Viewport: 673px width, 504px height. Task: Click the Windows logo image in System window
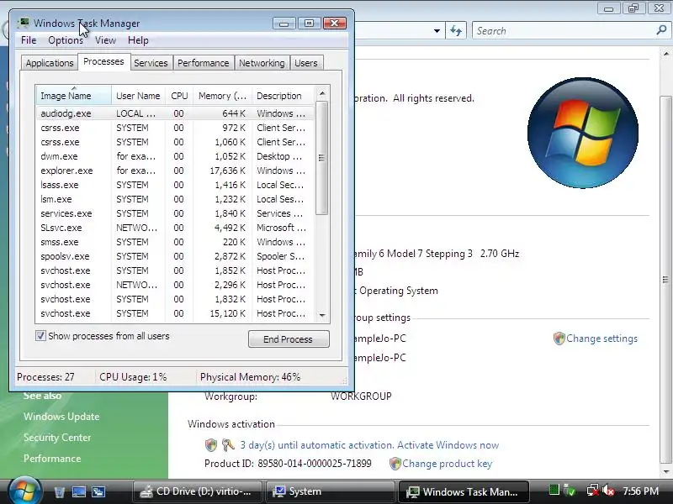click(583, 133)
